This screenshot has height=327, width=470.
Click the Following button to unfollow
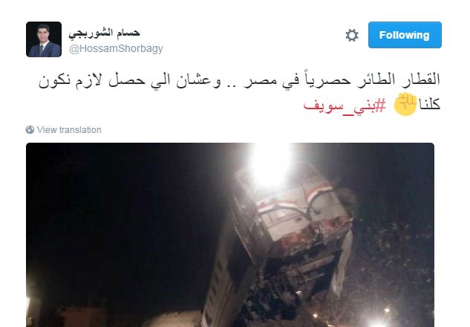click(405, 35)
